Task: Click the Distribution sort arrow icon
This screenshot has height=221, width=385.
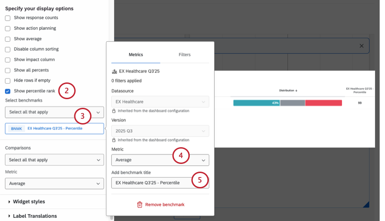Action: 296,91
